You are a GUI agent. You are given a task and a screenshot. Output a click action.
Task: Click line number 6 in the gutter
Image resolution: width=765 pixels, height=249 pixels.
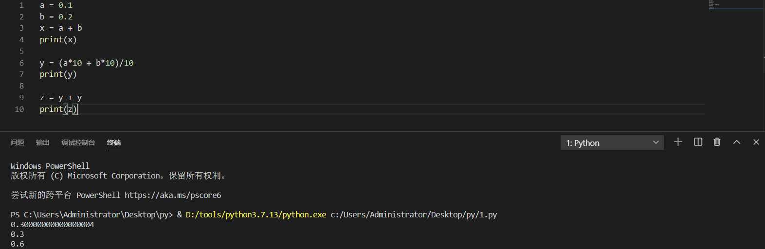21,63
